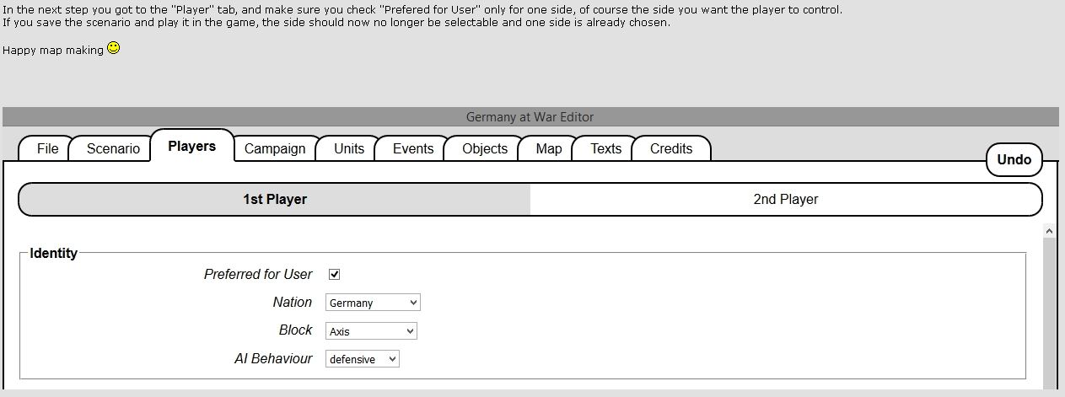This screenshot has width=1065, height=397.
Task: Switch to the Objects tab
Action: coord(485,148)
